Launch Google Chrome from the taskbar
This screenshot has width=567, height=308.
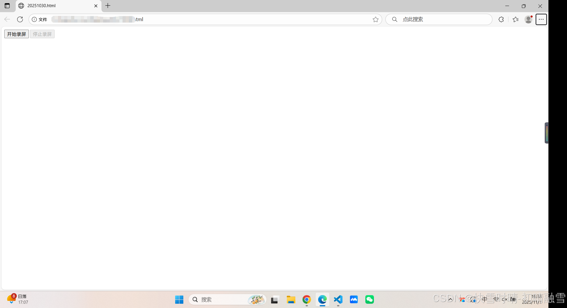pos(306,299)
